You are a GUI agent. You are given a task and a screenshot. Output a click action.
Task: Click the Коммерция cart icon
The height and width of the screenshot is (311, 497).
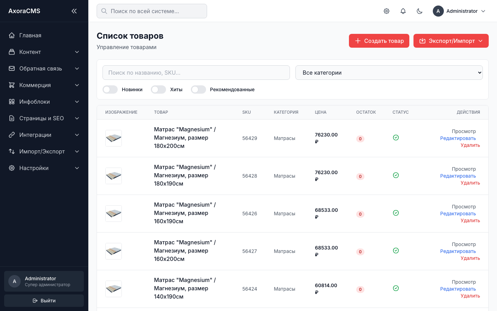click(12, 85)
